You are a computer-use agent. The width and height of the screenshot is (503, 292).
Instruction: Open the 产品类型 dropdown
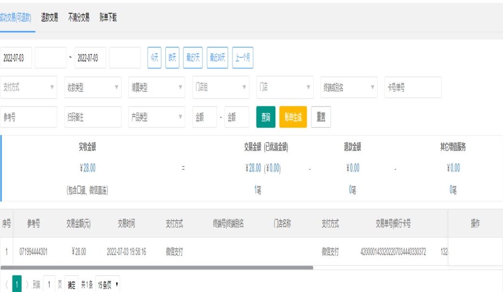click(157, 117)
